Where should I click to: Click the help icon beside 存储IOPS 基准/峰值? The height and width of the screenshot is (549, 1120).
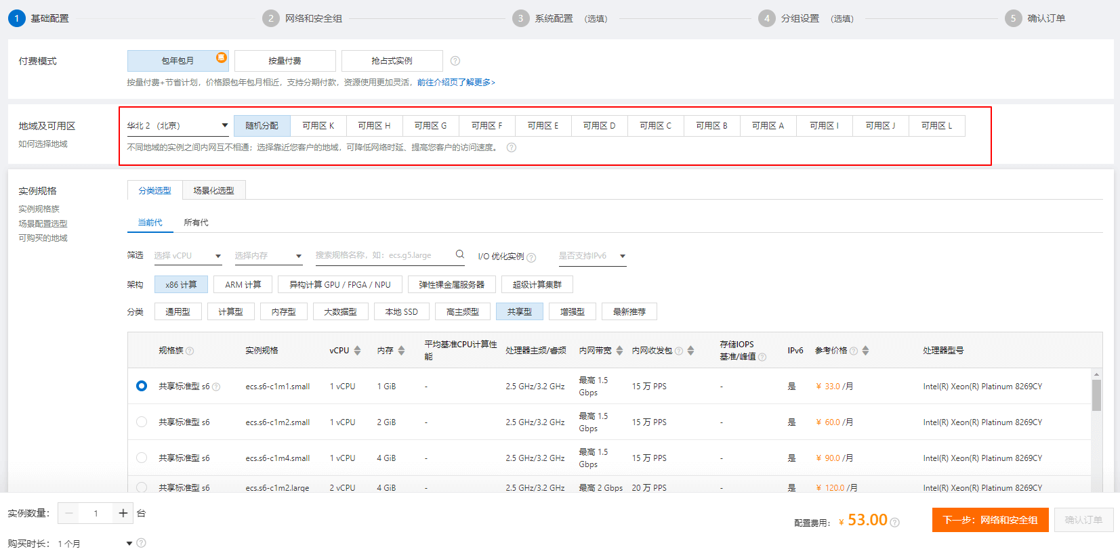tap(762, 357)
